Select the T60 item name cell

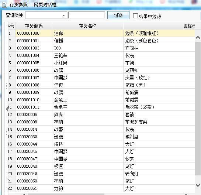(88, 48)
